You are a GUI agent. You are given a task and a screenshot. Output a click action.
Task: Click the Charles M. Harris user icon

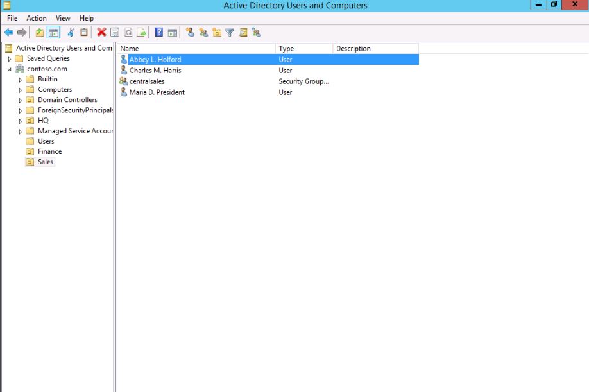tap(124, 70)
